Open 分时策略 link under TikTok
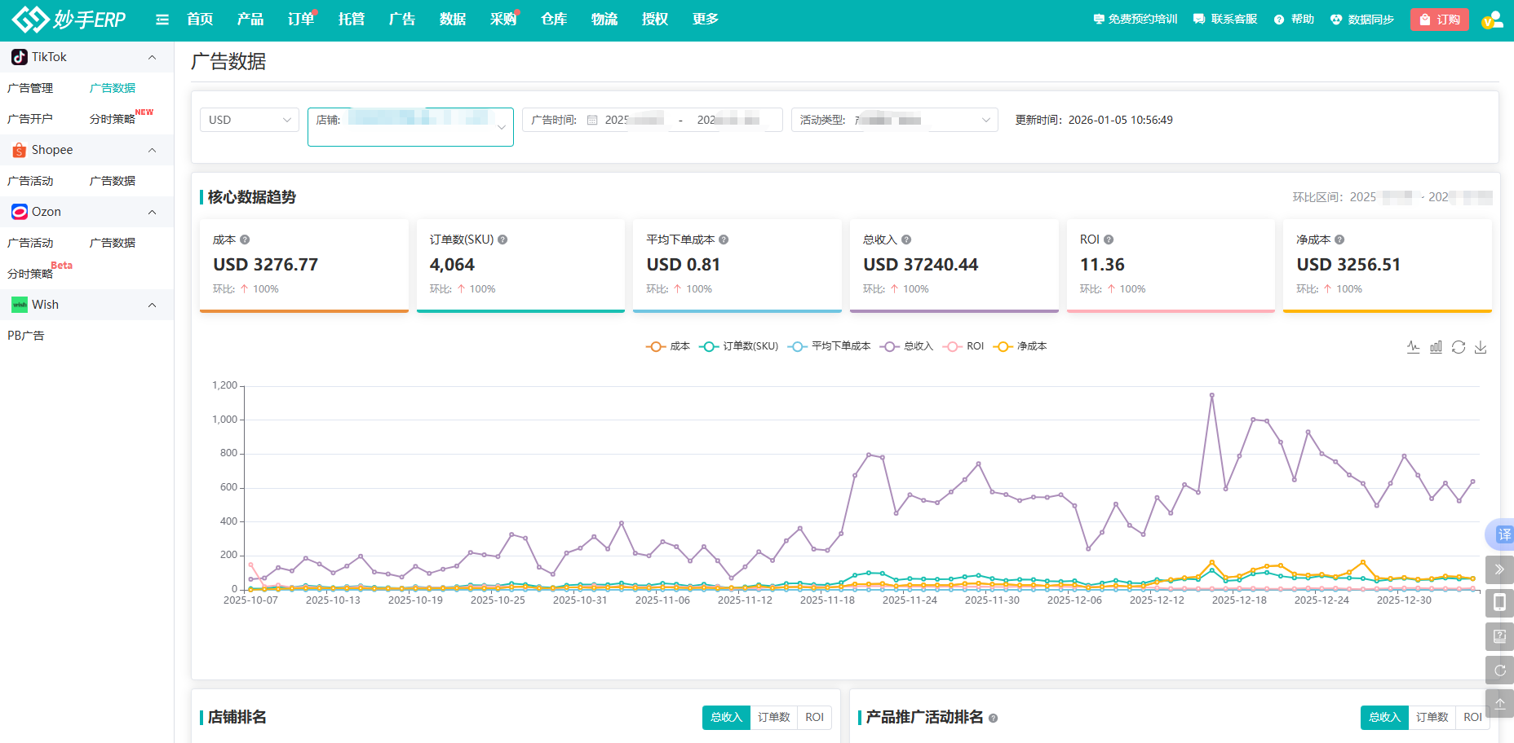The image size is (1514, 743). click(113, 119)
